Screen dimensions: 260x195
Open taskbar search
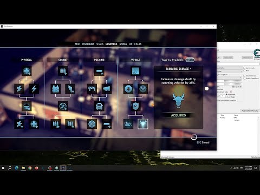coord(10,168)
